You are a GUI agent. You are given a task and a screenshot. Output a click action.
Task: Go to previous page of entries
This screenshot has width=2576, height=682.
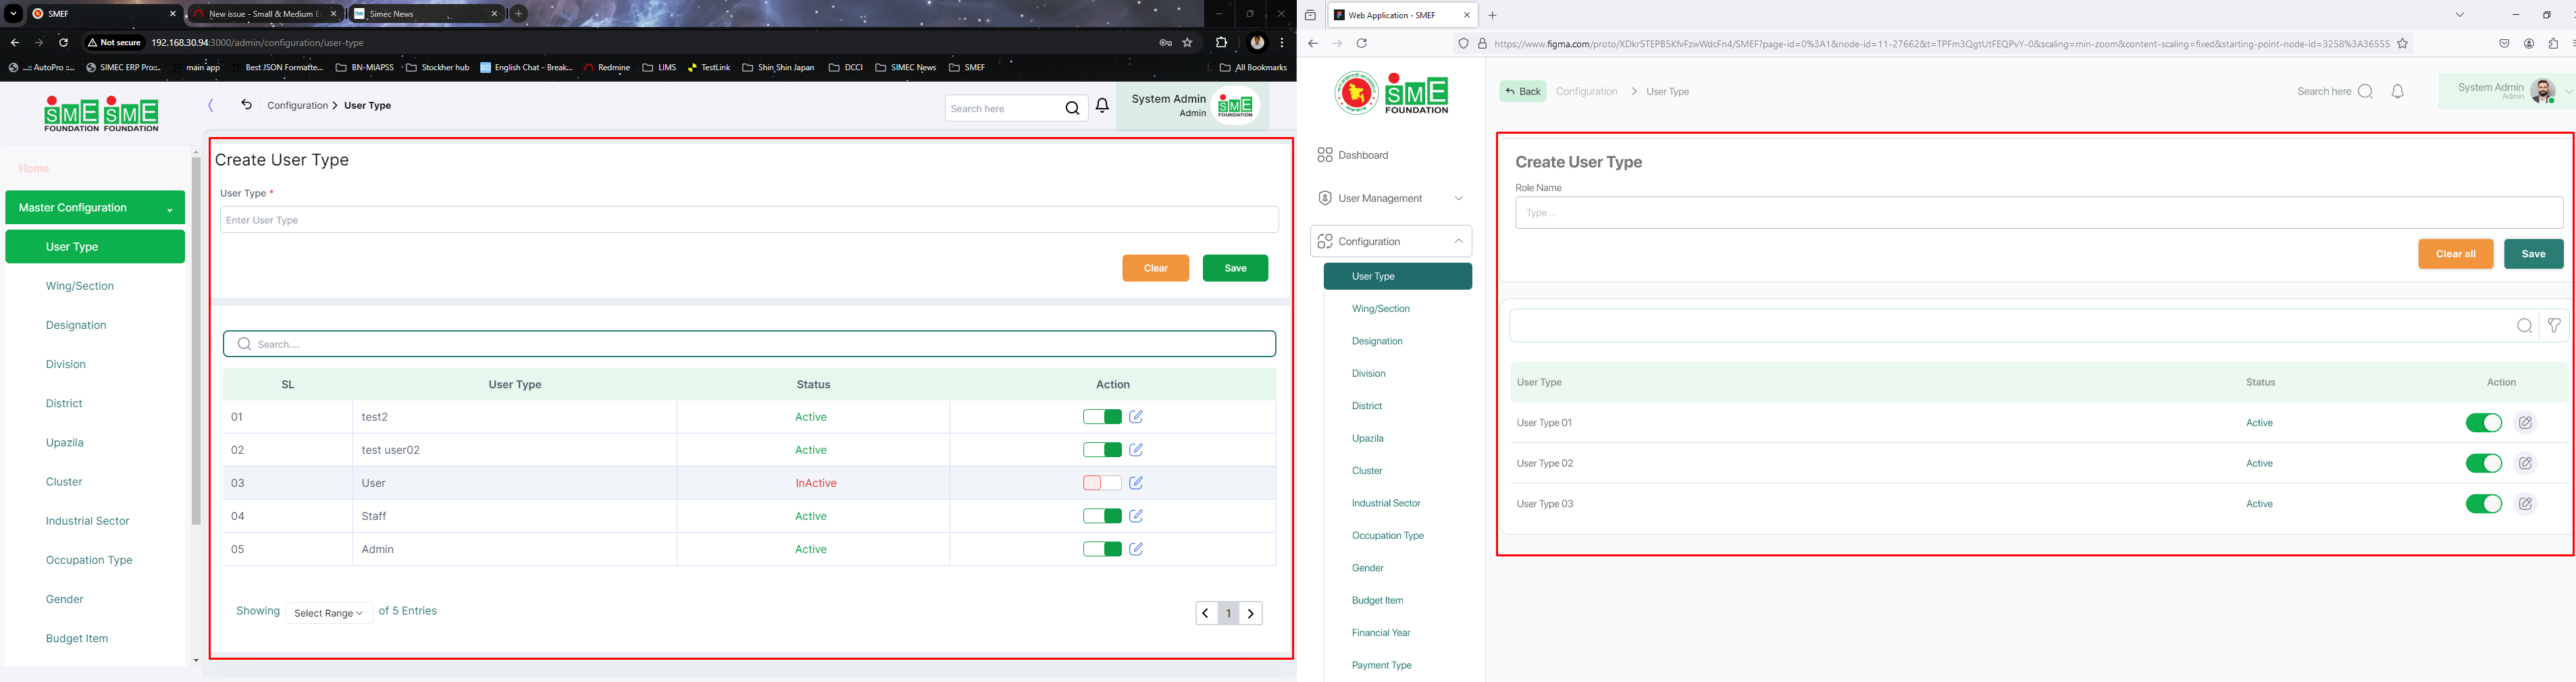point(1206,614)
